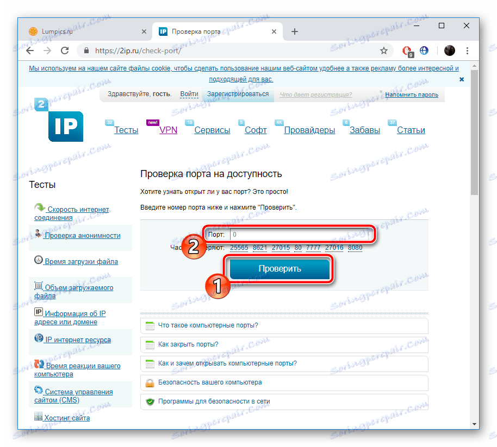The image size is (497, 447).
Task: Click the Хостинг сайта icon
Action: point(38,415)
